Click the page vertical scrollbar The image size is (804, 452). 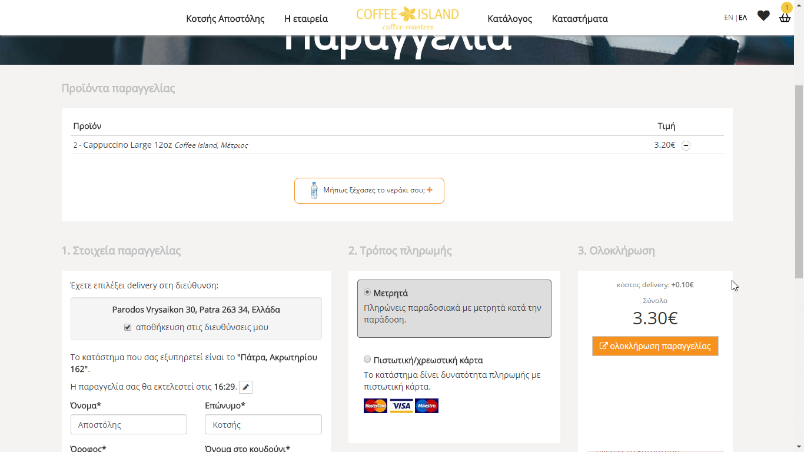[799, 182]
